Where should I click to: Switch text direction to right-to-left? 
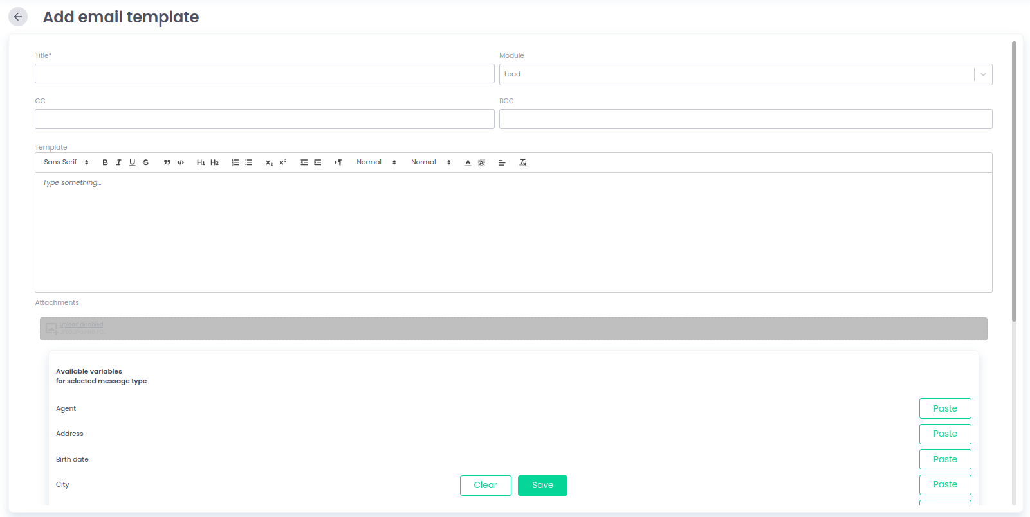tap(338, 162)
